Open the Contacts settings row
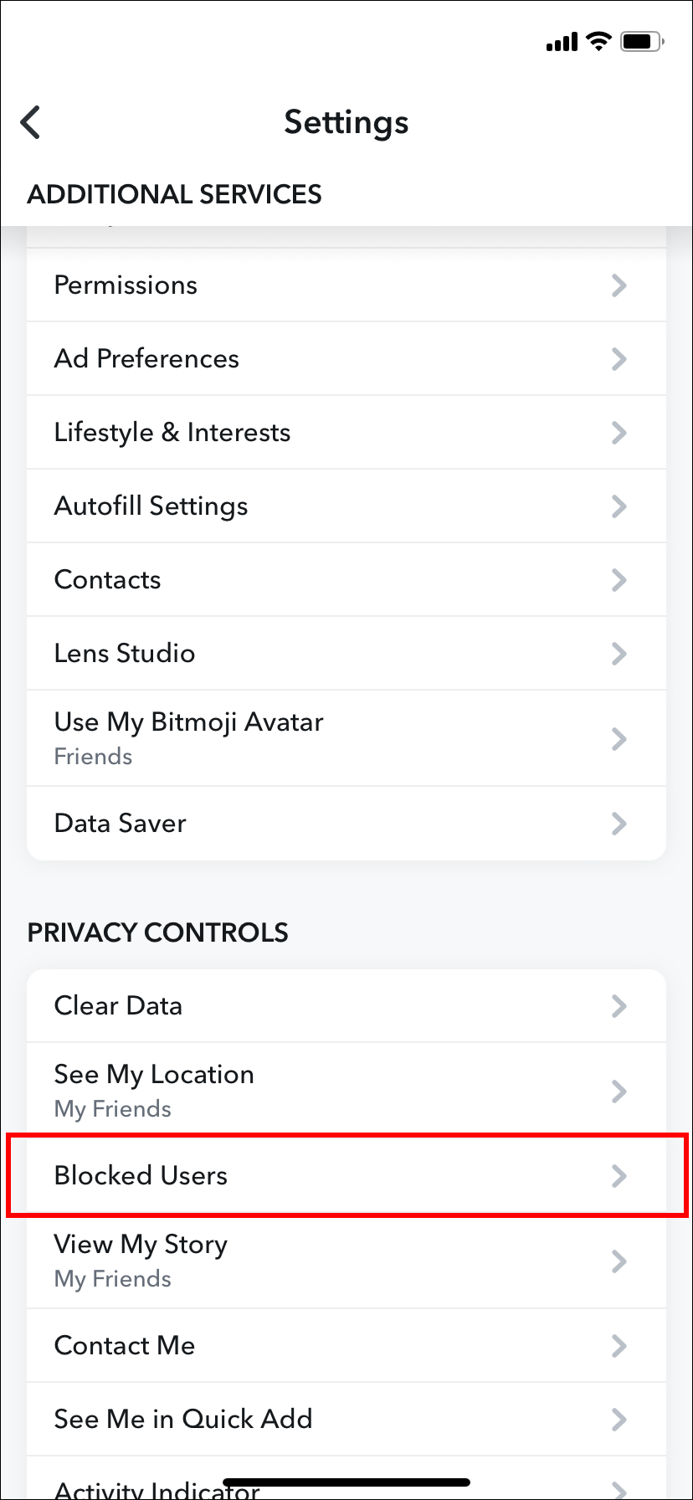This screenshot has width=693, height=1500. click(x=346, y=580)
